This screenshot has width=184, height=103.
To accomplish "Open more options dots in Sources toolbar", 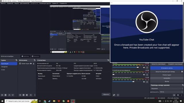I will point(35,95).
